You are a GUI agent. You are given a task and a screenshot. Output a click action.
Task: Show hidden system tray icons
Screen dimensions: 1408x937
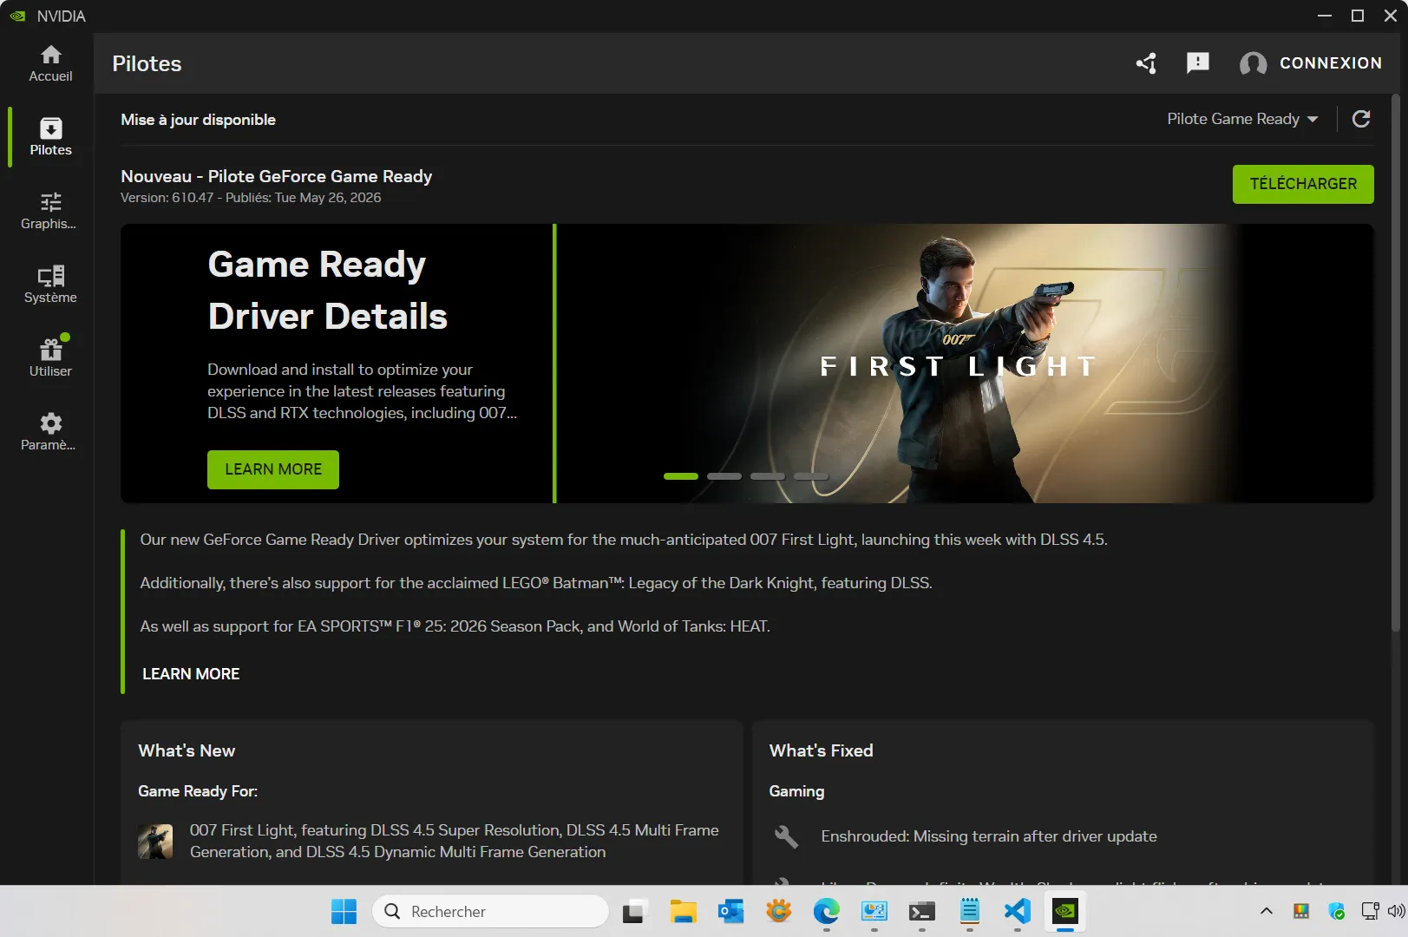click(1267, 911)
